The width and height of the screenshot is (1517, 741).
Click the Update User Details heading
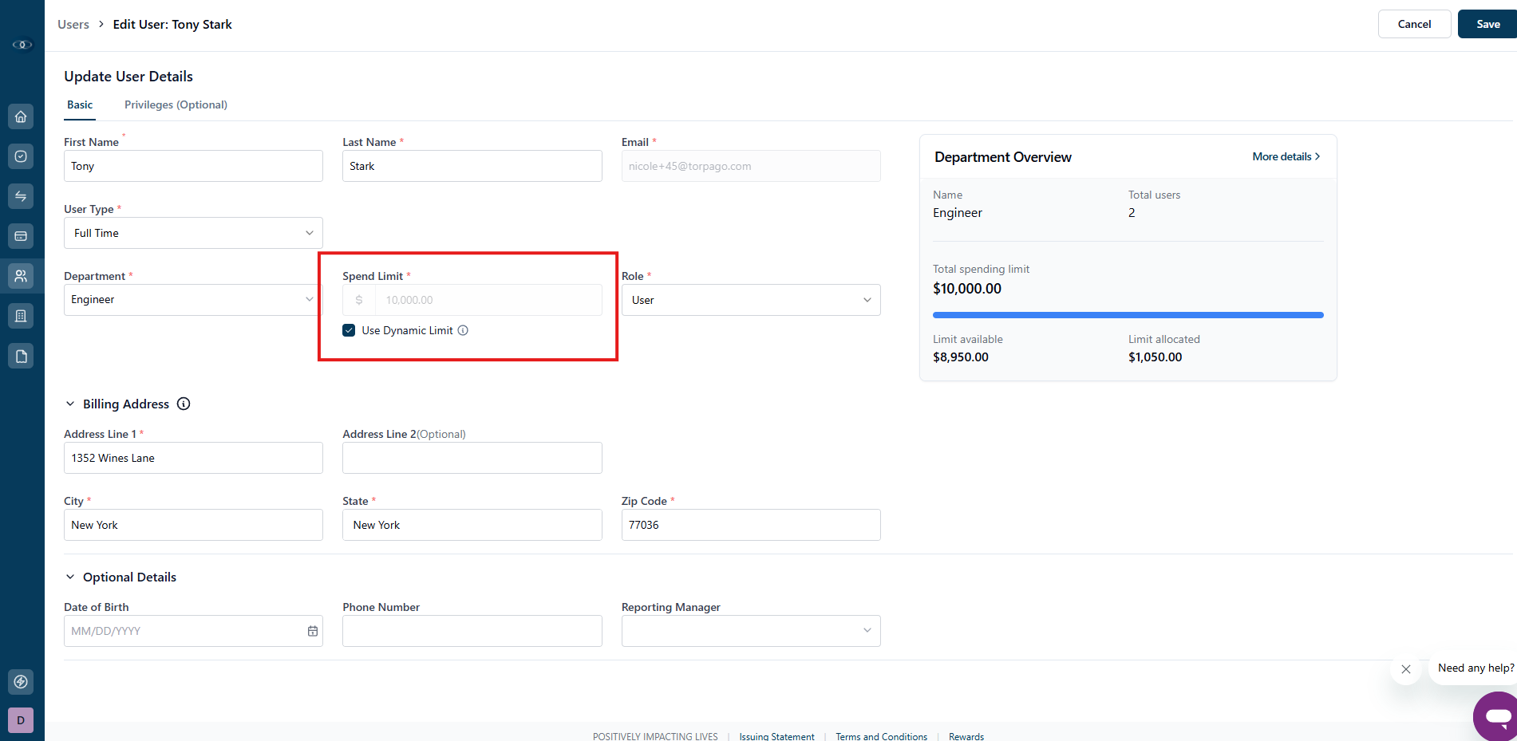tap(128, 77)
